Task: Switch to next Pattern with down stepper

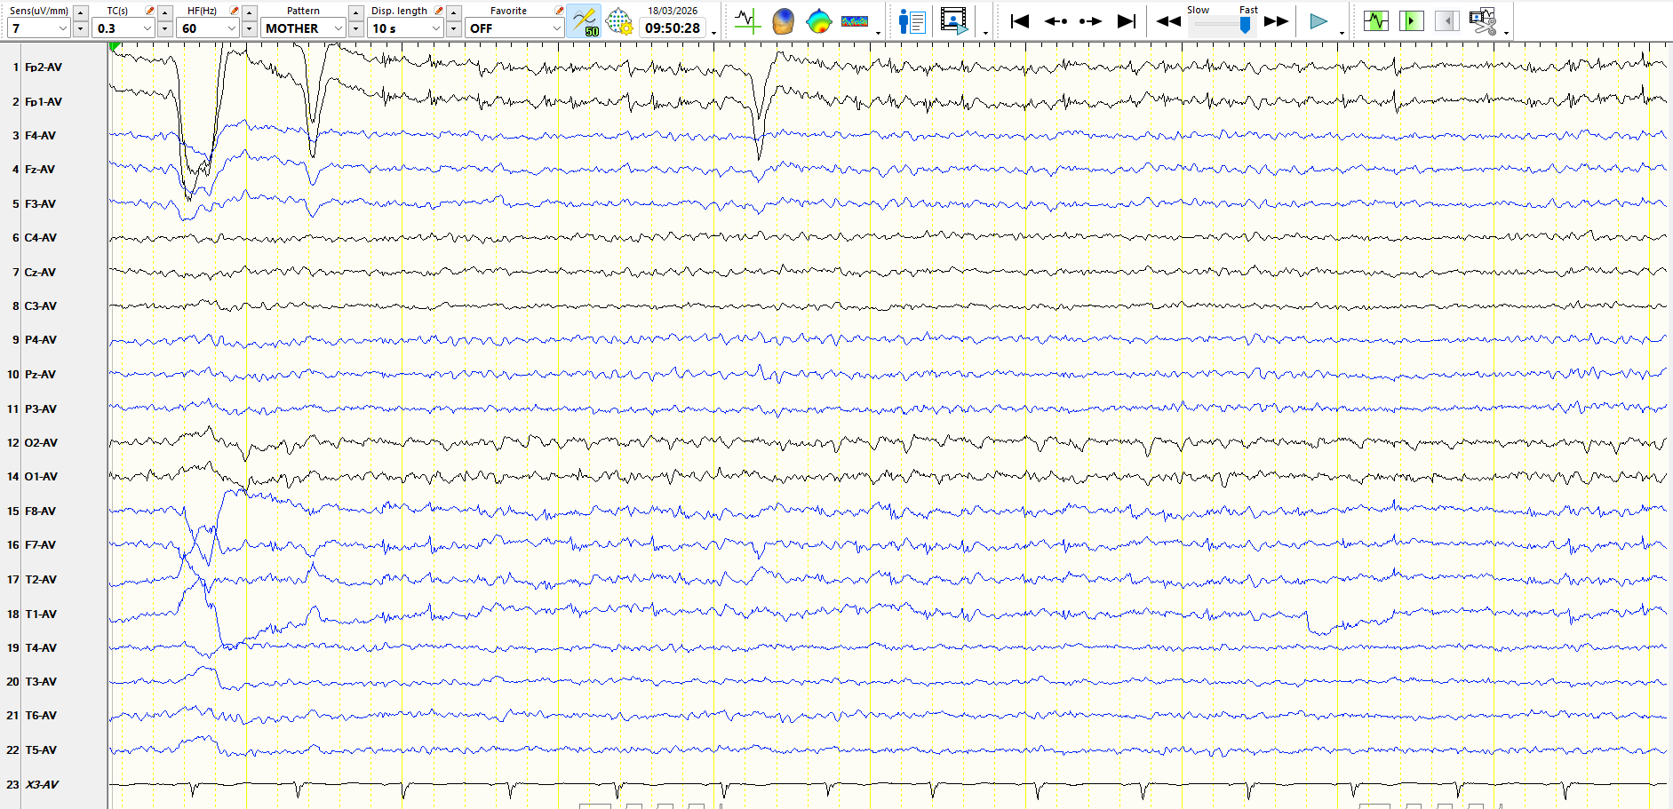Action: [355, 28]
